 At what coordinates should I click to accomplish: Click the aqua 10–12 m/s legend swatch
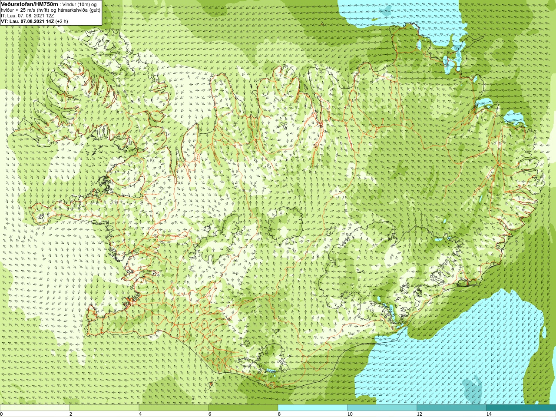coord(382,407)
